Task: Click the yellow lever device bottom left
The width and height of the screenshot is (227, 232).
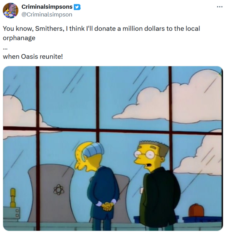Action: coord(13,198)
